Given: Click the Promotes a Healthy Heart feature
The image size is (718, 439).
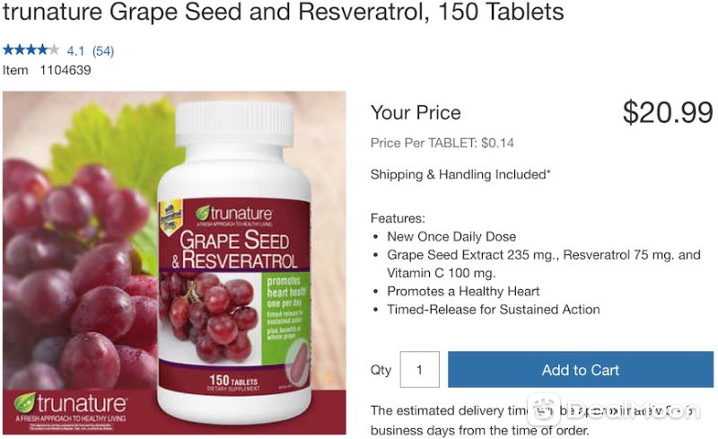Looking at the screenshot, I should (x=463, y=292).
